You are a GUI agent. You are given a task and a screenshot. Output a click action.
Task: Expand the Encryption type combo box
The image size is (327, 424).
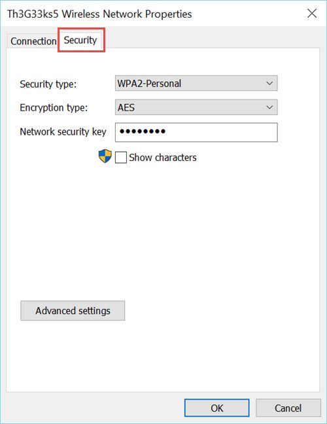click(196, 107)
